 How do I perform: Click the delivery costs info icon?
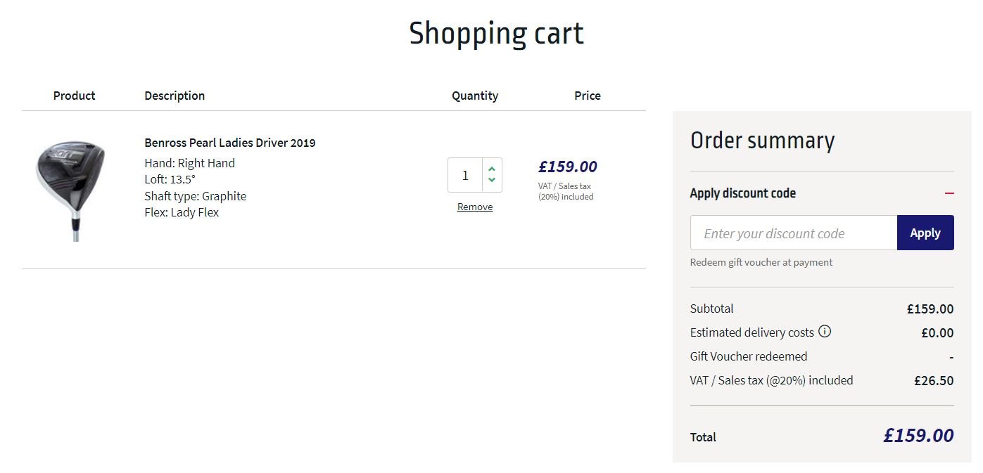pos(825,332)
